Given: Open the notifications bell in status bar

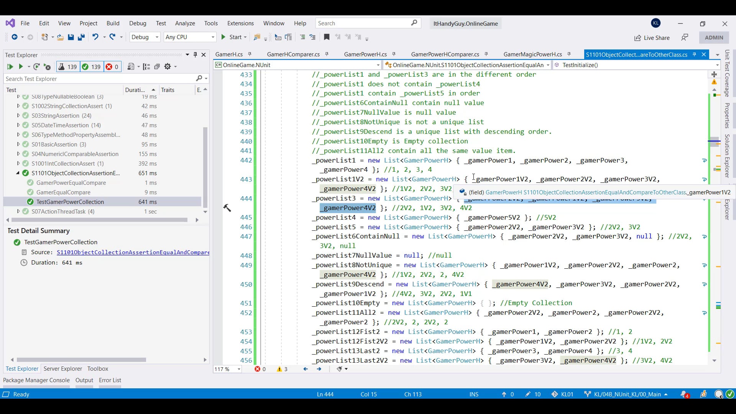Looking at the screenshot, I should point(685,394).
